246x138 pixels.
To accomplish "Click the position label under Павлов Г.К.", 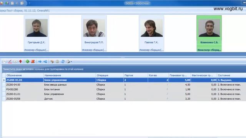I will (151, 50).
